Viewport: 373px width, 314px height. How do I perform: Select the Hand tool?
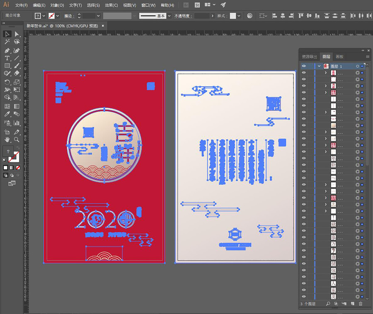coord(7,140)
